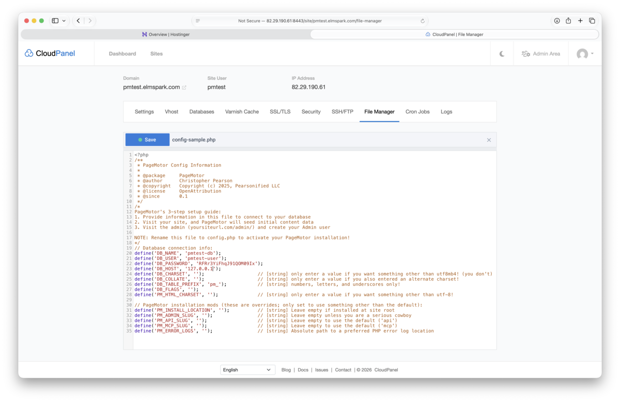
Task: Go back to the previous page
Action: click(78, 21)
